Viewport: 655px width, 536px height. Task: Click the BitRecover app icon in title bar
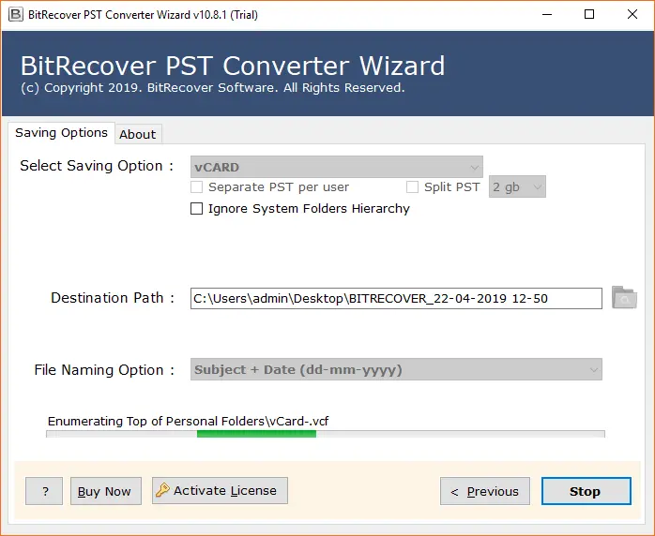13,14
